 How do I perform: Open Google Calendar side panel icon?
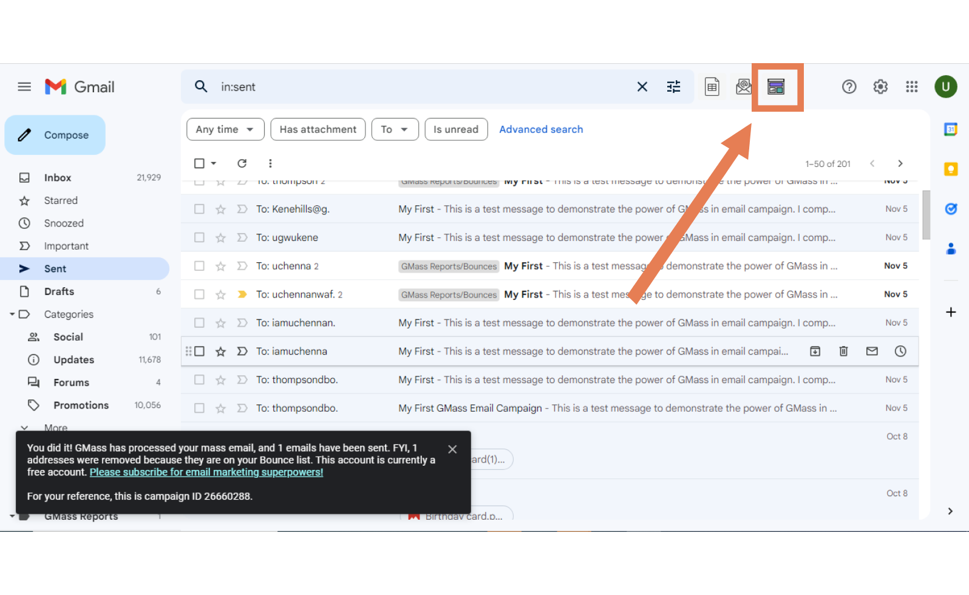tap(951, 129)
